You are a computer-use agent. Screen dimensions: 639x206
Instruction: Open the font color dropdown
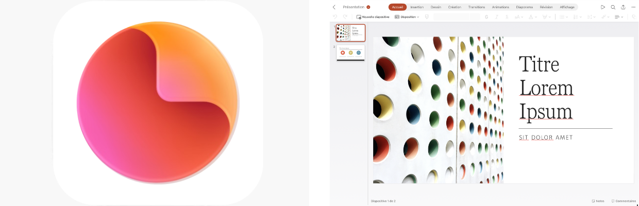pyautogui.click(x=533, y=17)
